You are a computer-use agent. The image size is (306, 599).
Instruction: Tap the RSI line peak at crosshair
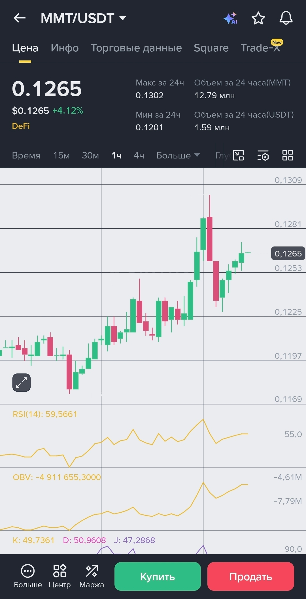[203, 419]
